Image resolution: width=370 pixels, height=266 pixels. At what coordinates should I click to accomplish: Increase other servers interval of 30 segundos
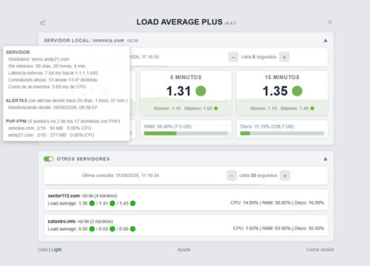coord(285,176)
